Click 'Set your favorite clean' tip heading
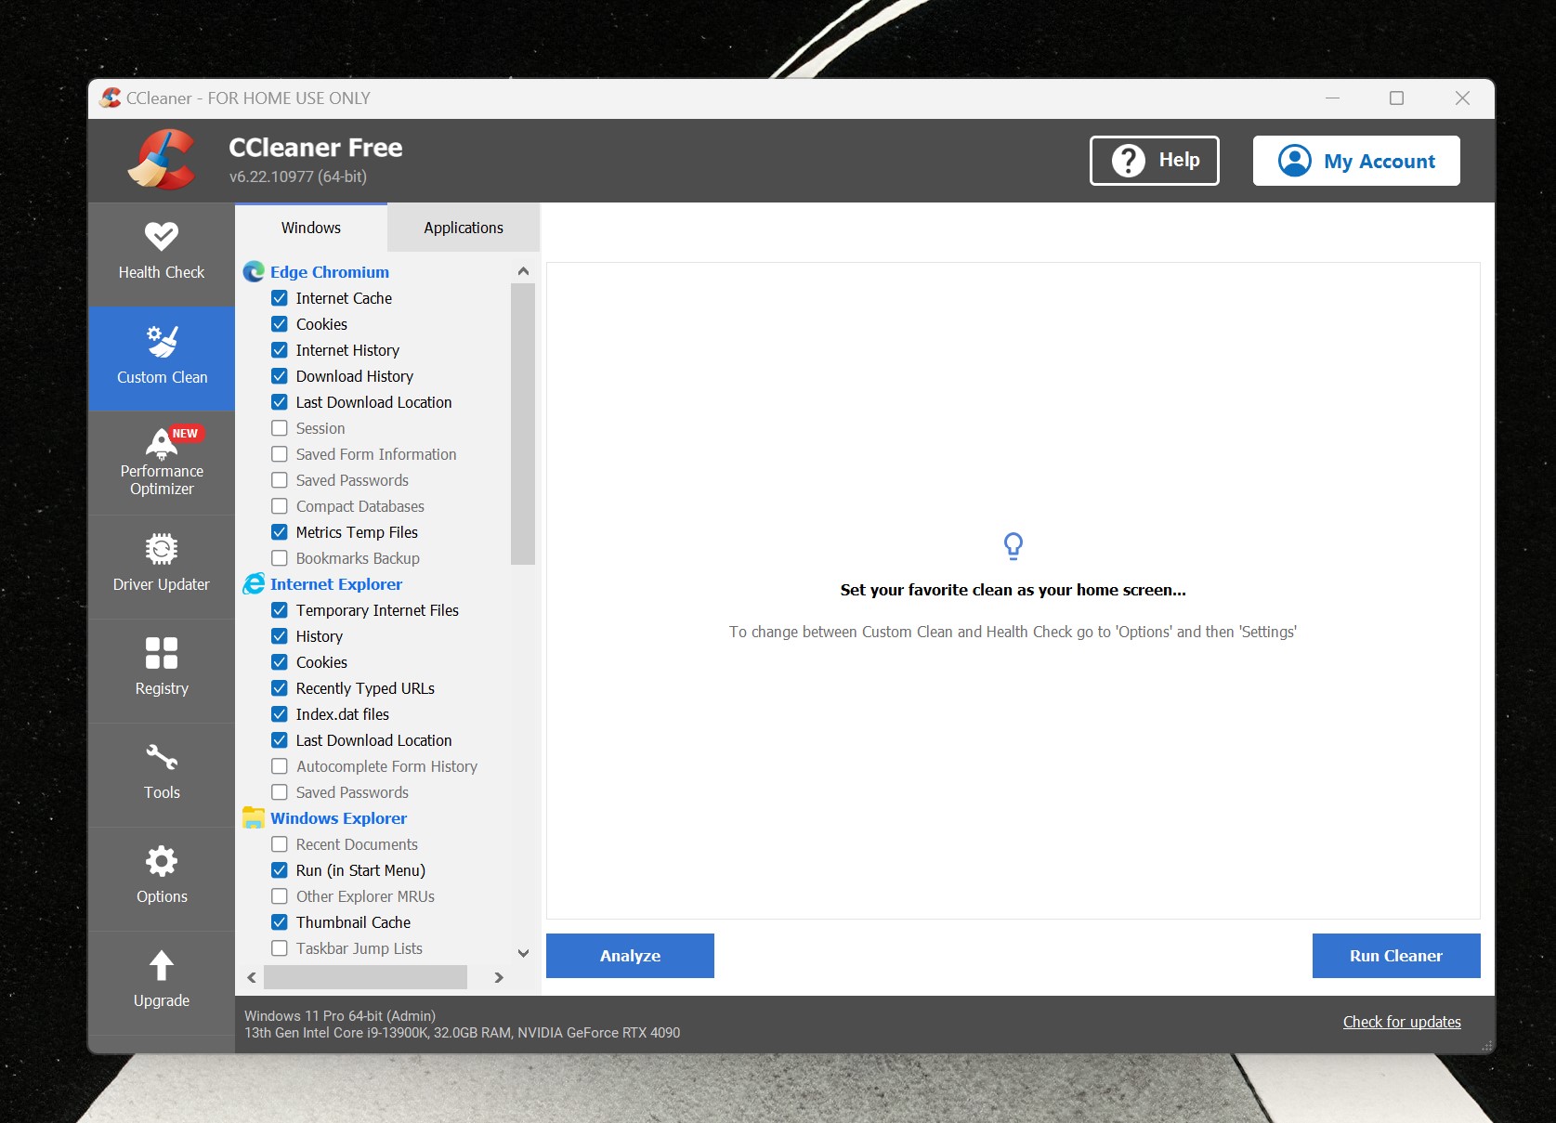The height and width of the screenshot is (1123, 1556). (x=1013, y=590)
